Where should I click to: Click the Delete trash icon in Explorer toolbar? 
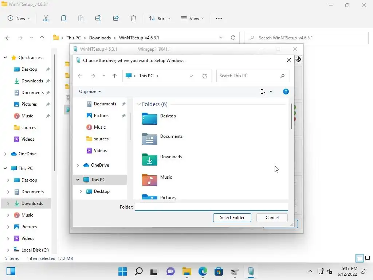click(133, 18)
